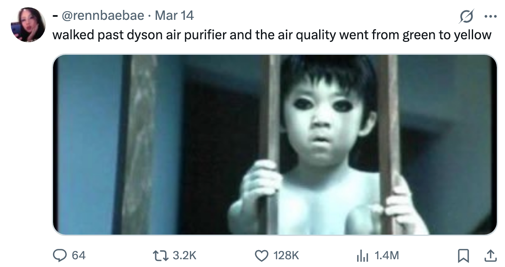
Task: Click the Grok explain icon beside the menu
Action: point(467,16)
